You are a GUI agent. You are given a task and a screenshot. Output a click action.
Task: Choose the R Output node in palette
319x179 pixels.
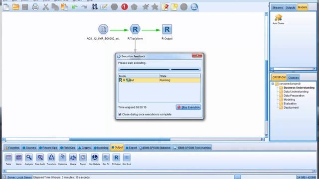click(x=116, y=158)
